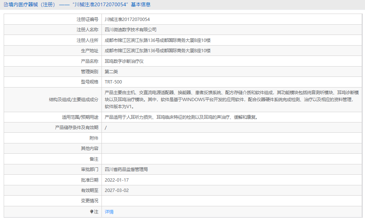
Task: Open the 详情 details link
Action: pyautogui.click(x=109, y=211)
